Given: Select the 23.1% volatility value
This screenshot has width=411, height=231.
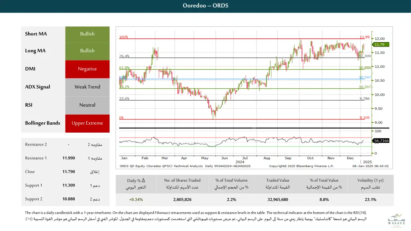Looking at the screenshot, I should (370, 200).
